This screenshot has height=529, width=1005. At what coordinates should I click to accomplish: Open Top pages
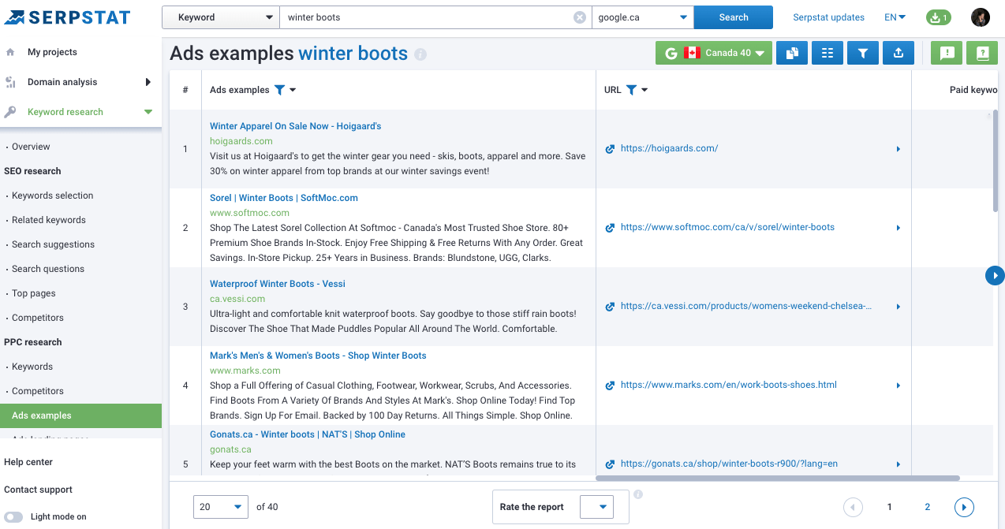click(x=34, y=293)
